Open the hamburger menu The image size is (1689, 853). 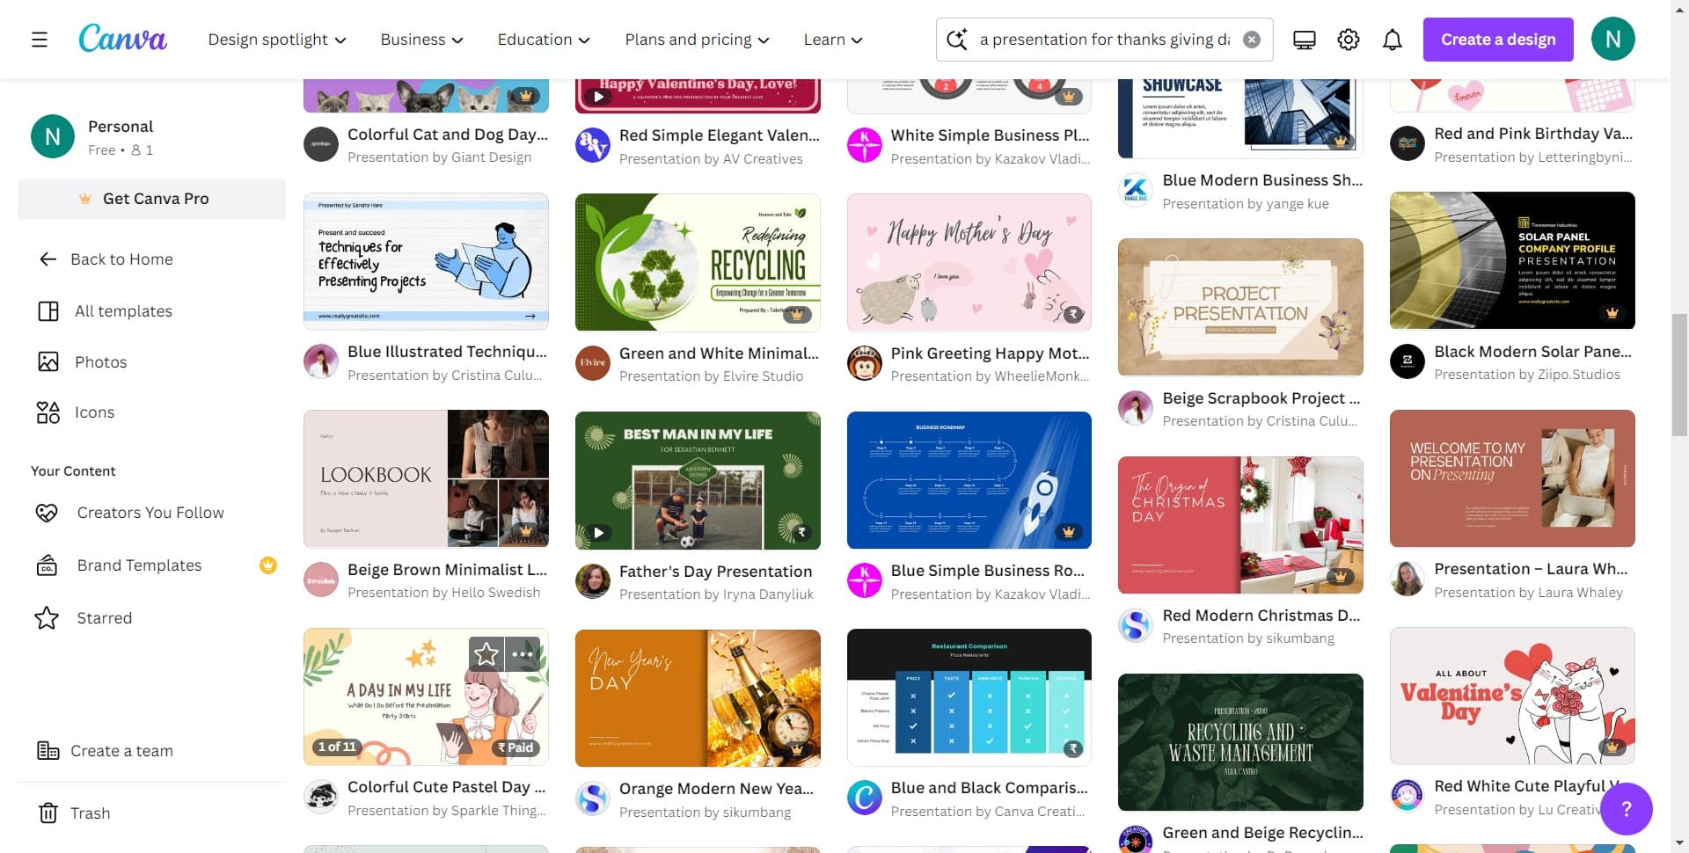click(40, 39)
